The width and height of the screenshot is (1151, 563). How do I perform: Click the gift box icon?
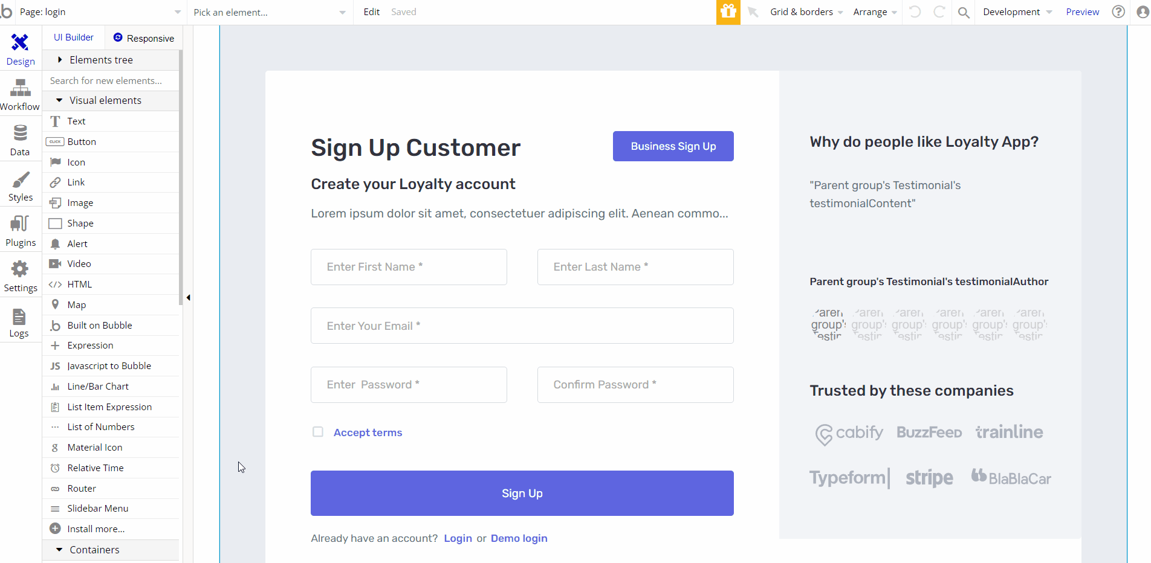coord(728,12)
